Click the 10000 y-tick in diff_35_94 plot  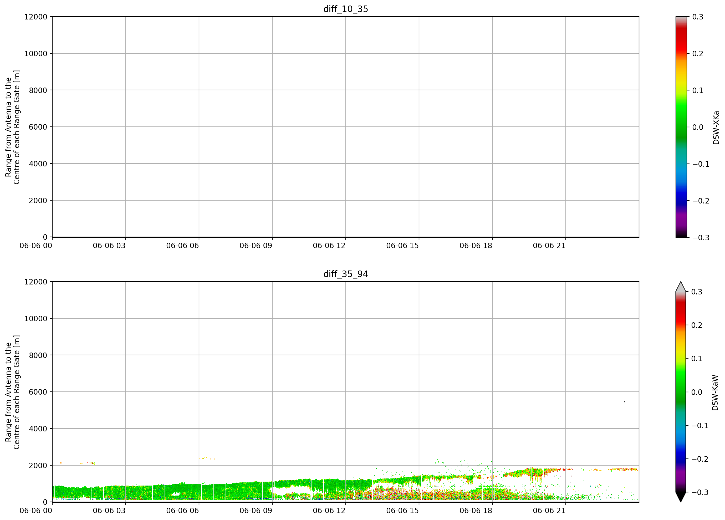point(36,318)
